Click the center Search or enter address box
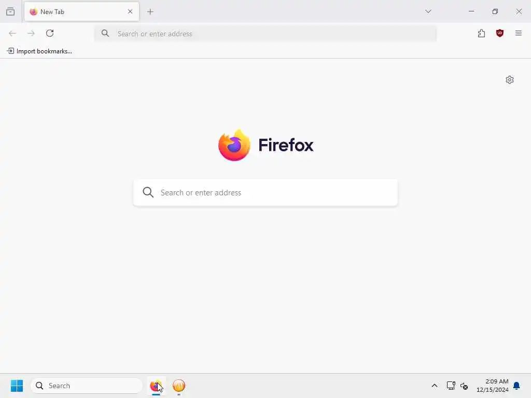Screen dimensions: 531x398 265,193
